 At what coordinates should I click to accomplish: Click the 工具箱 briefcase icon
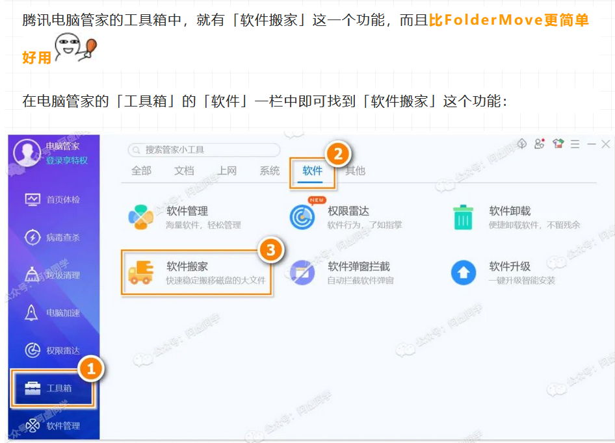point(33,388)
